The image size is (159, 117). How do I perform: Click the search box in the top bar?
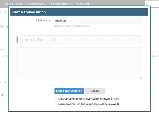pyautogui.click(x=152, y=4)
